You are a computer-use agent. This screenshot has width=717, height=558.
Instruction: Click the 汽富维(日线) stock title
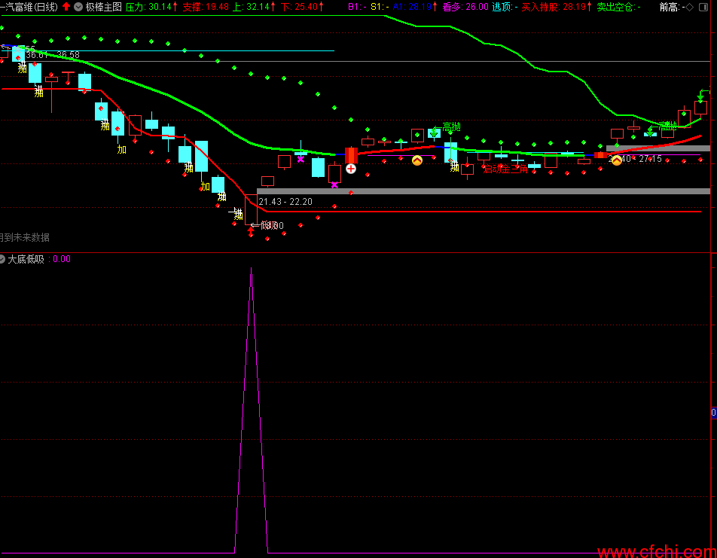click(29, 7)
